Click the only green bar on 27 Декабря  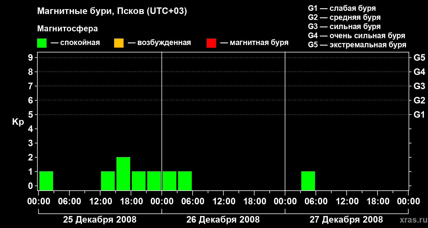[308, 181]
